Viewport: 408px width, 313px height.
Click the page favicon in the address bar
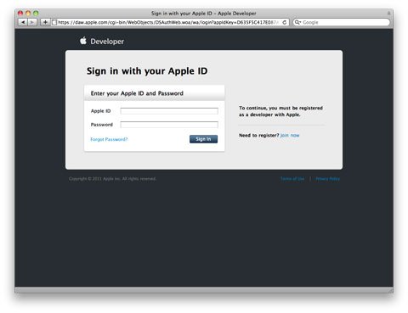click(54, 22)
